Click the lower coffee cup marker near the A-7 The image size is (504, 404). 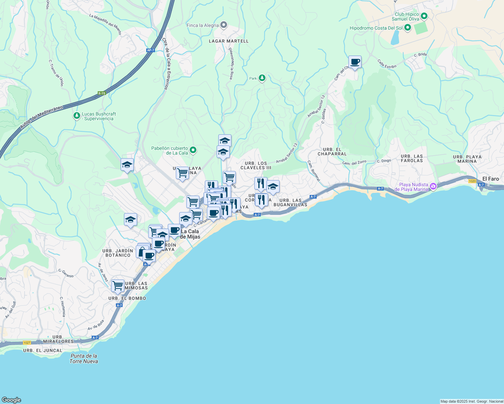[149, 256]
